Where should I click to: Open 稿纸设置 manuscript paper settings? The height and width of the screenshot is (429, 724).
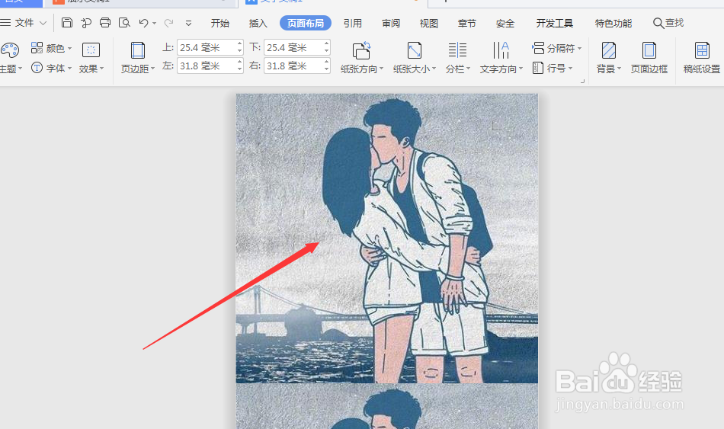[x=702, y=58]
